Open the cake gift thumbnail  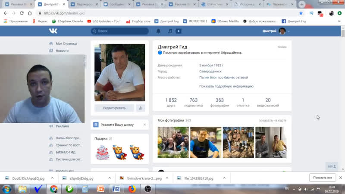pyautogui.click(x=103, y=152)
